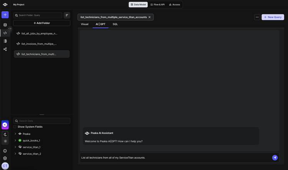
Task: Open query list_invoices_from_multipe_...
Action: [x=42, y=44]
